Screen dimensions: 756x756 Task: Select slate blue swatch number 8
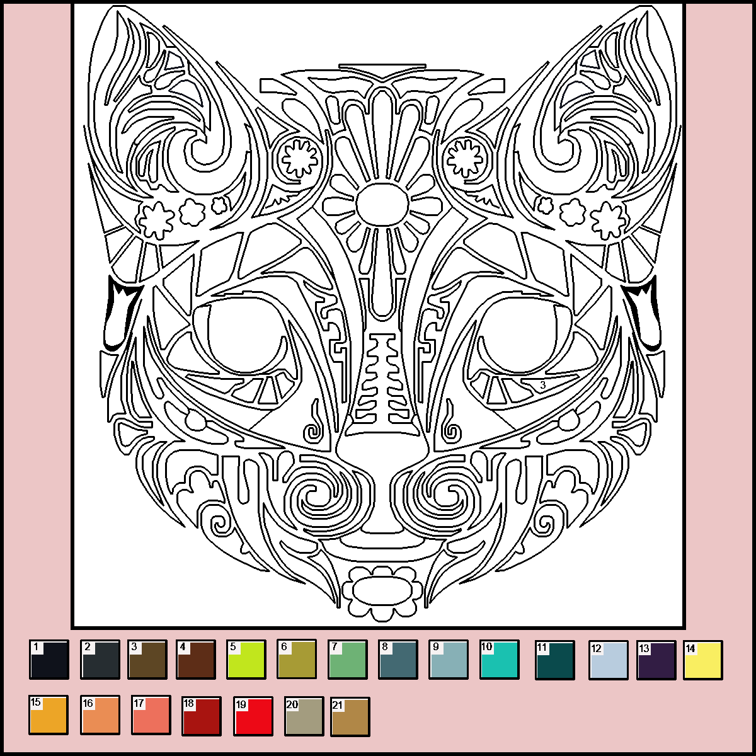pos(398,660)
